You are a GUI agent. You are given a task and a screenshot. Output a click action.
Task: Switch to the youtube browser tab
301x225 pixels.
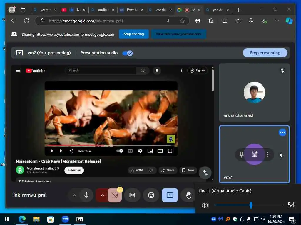(45, 10)
